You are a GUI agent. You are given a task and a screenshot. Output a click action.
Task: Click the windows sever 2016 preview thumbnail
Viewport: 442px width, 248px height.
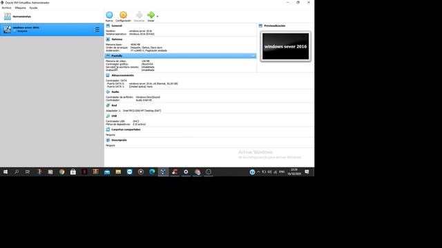[285, 46]
